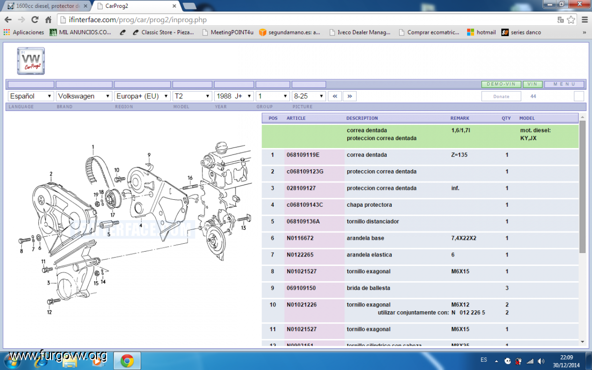
Task: Click the network signal tray icon
Action: point(530,361)
